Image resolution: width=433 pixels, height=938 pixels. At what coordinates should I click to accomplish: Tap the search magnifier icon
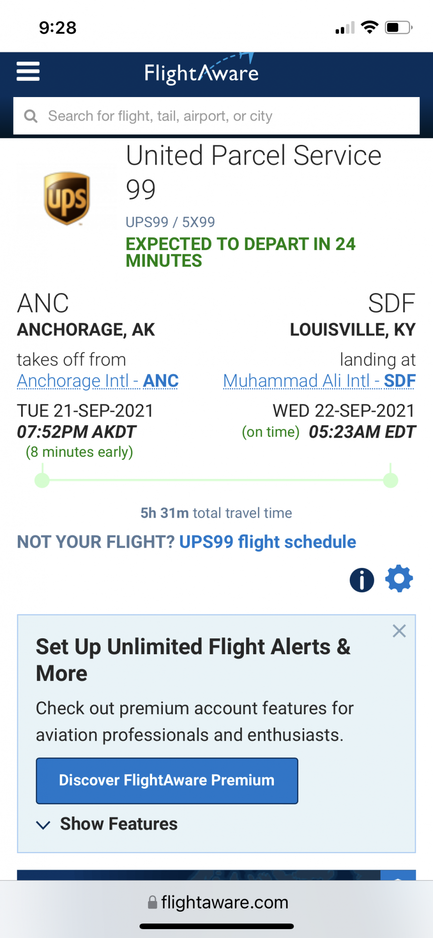[31, 116]
